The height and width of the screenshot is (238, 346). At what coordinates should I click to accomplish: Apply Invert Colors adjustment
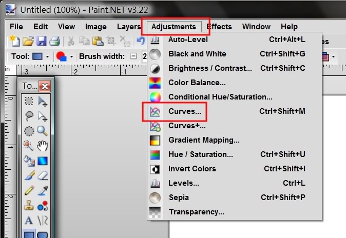(235, 169)
